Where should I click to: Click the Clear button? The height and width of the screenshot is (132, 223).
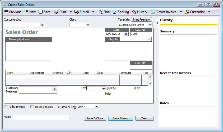coord(144,118)
